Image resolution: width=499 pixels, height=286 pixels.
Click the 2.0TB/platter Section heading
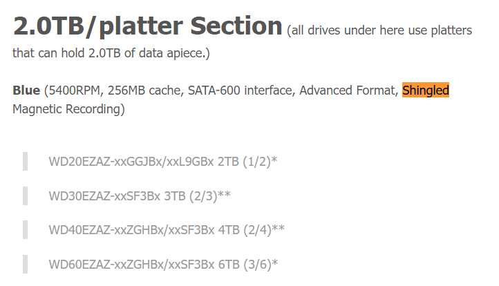148,26
